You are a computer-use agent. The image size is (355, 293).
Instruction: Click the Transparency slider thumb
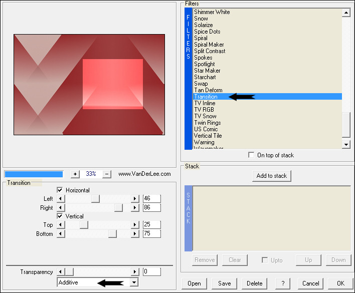[x=69, y=272]
